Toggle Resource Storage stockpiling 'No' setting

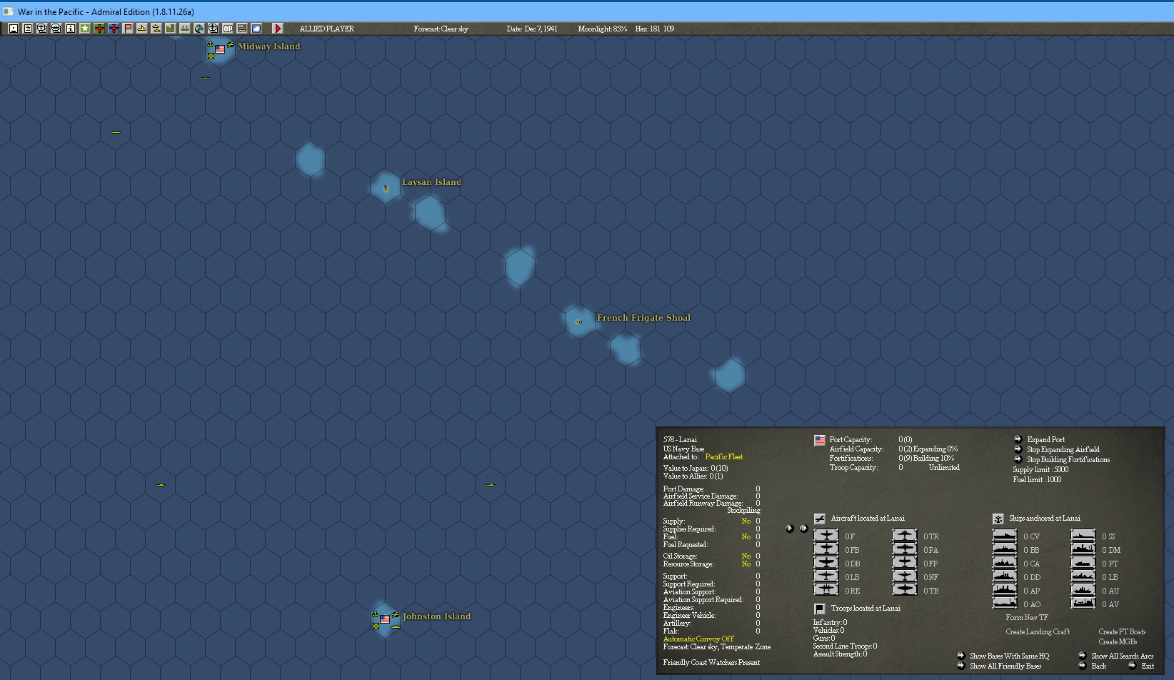[x=746, y=564]
